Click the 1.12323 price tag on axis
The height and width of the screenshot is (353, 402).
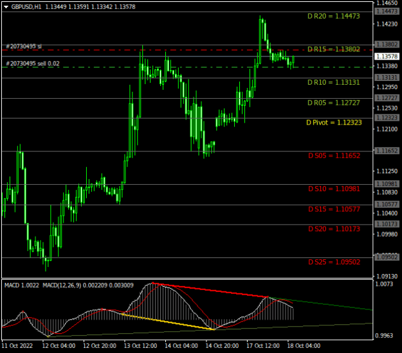pos(387,118)
